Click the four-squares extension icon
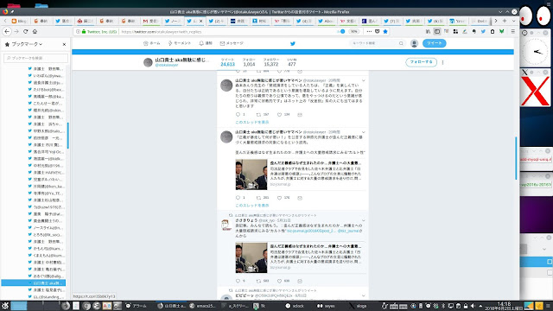Screen dimensions: 553x311 pyautogui.click(x=455, y=31)
